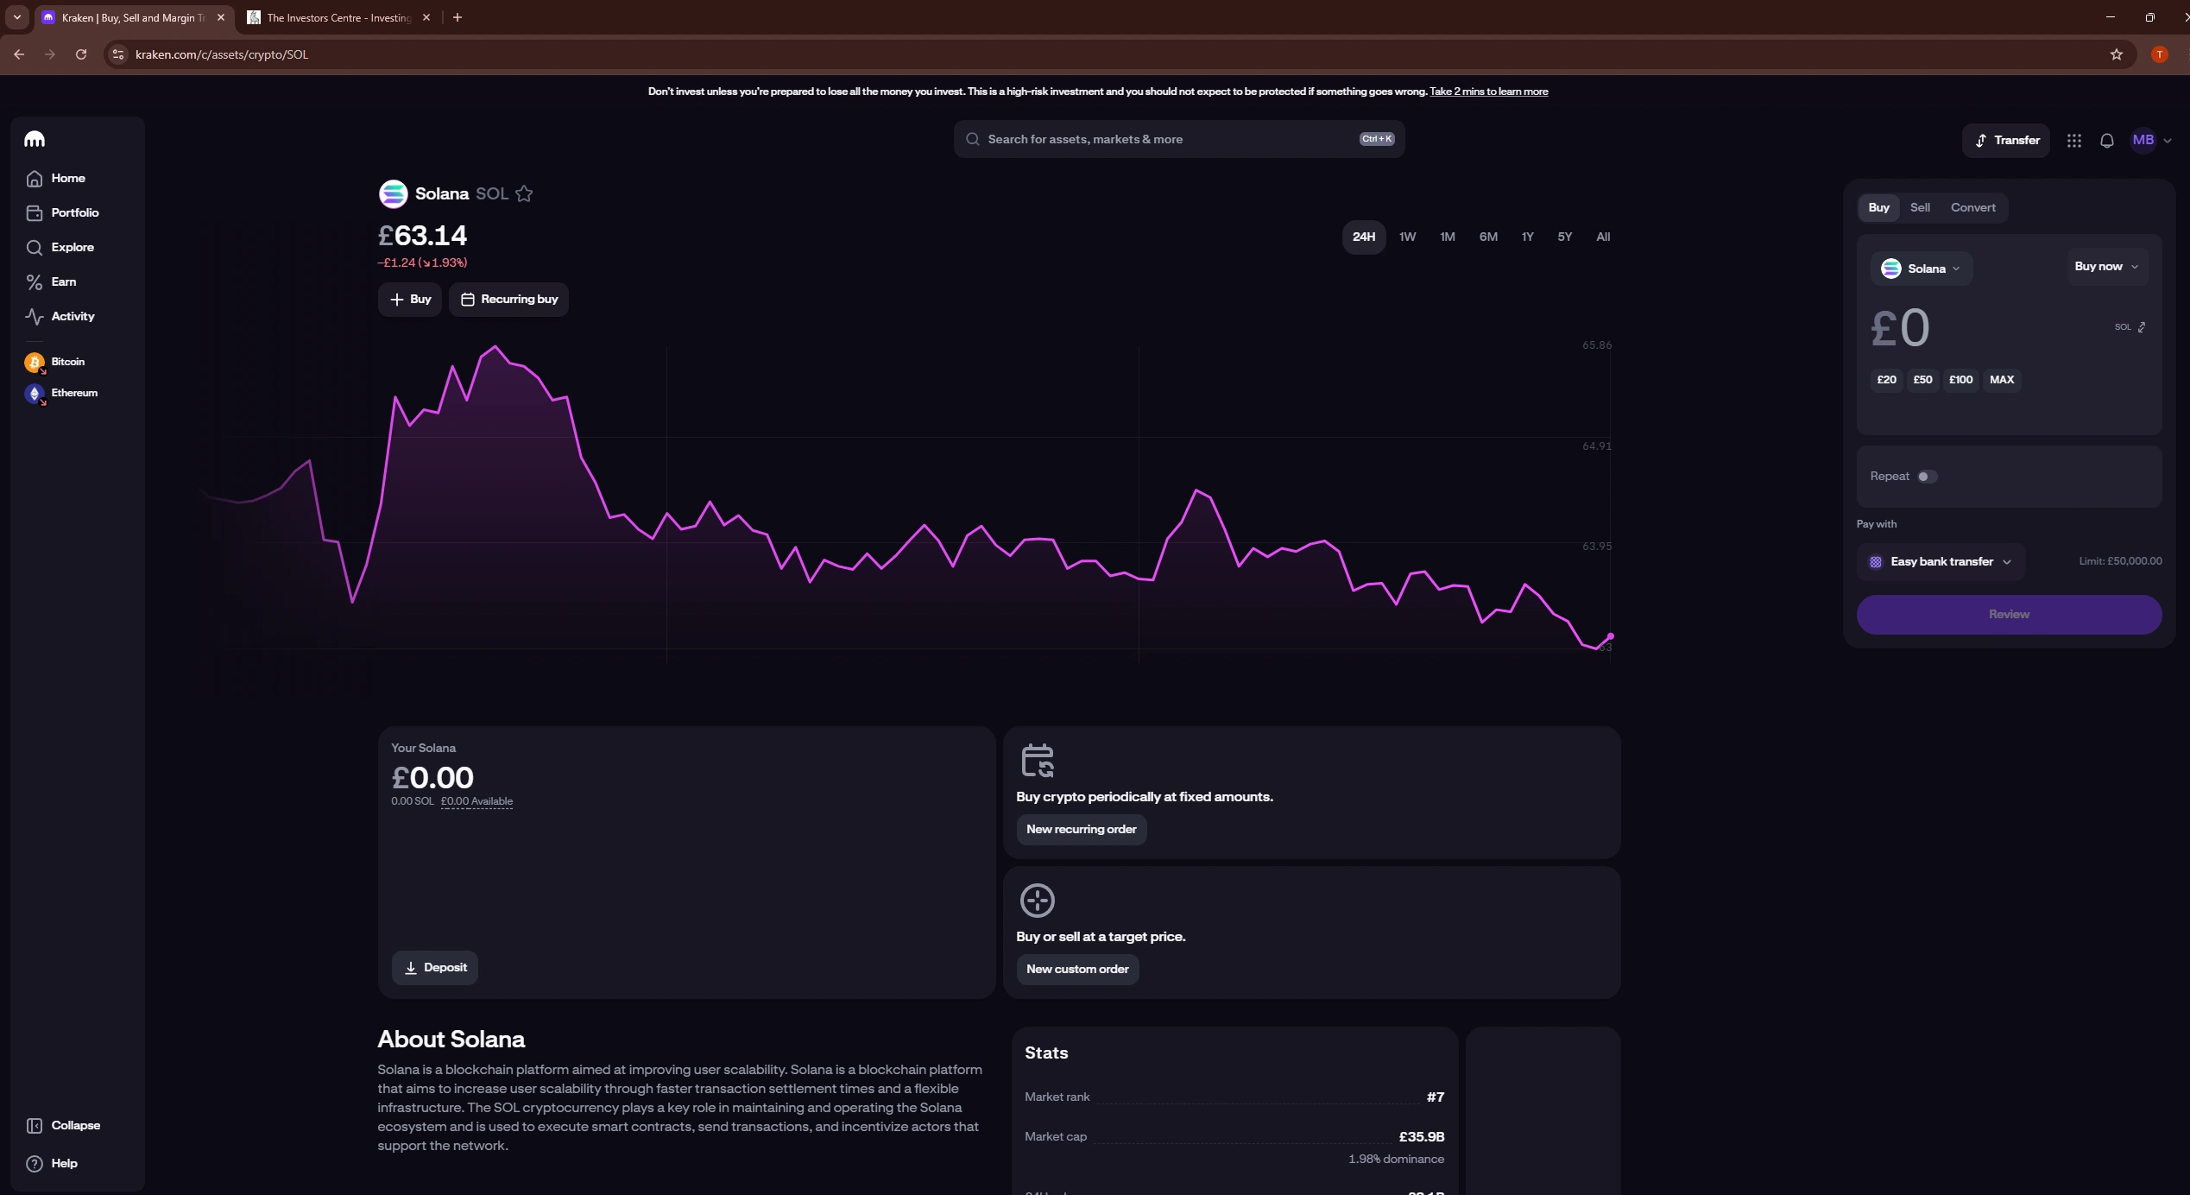
Task: Open a new browser tab
Action: pos(458,17)
